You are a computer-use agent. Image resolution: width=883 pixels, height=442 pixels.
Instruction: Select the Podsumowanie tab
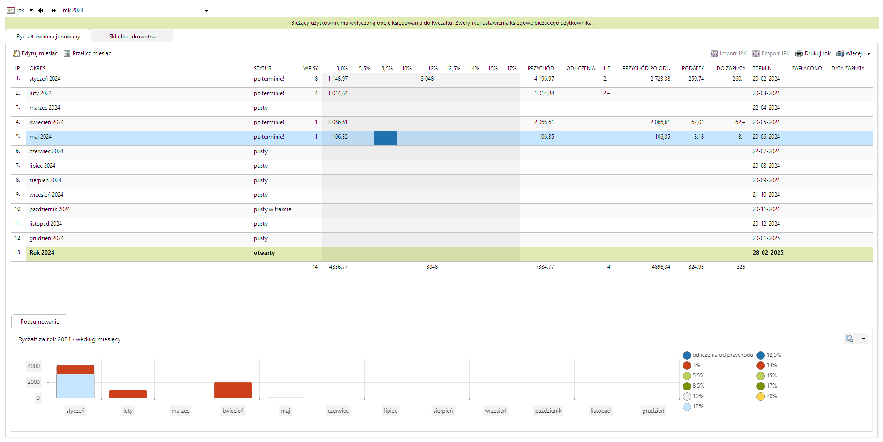40,322
